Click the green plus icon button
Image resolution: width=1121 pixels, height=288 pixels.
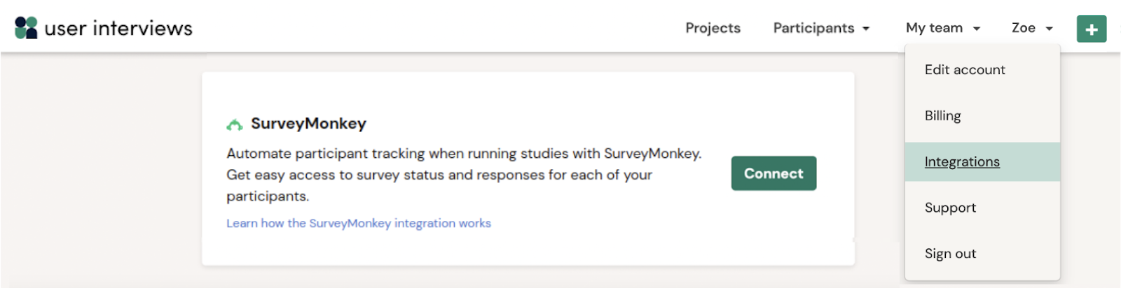click(x=1091, y=29)
